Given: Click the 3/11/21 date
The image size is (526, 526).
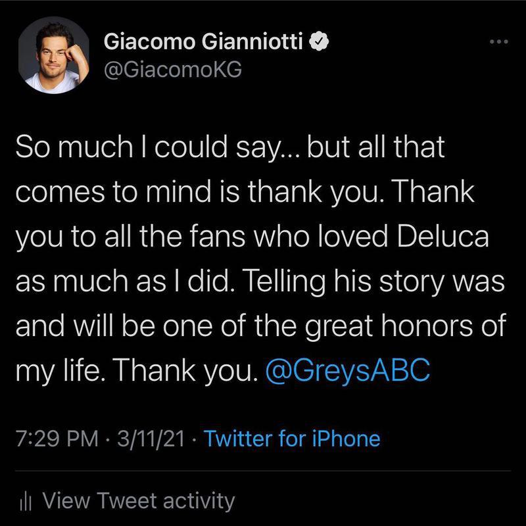Looking at the screenshot, I should 151,439.
